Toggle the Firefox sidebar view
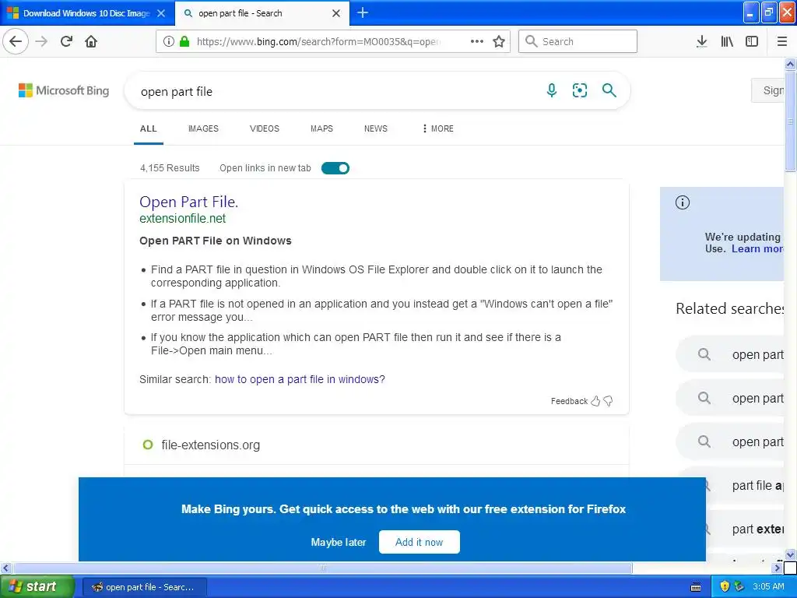 (752, 41)
